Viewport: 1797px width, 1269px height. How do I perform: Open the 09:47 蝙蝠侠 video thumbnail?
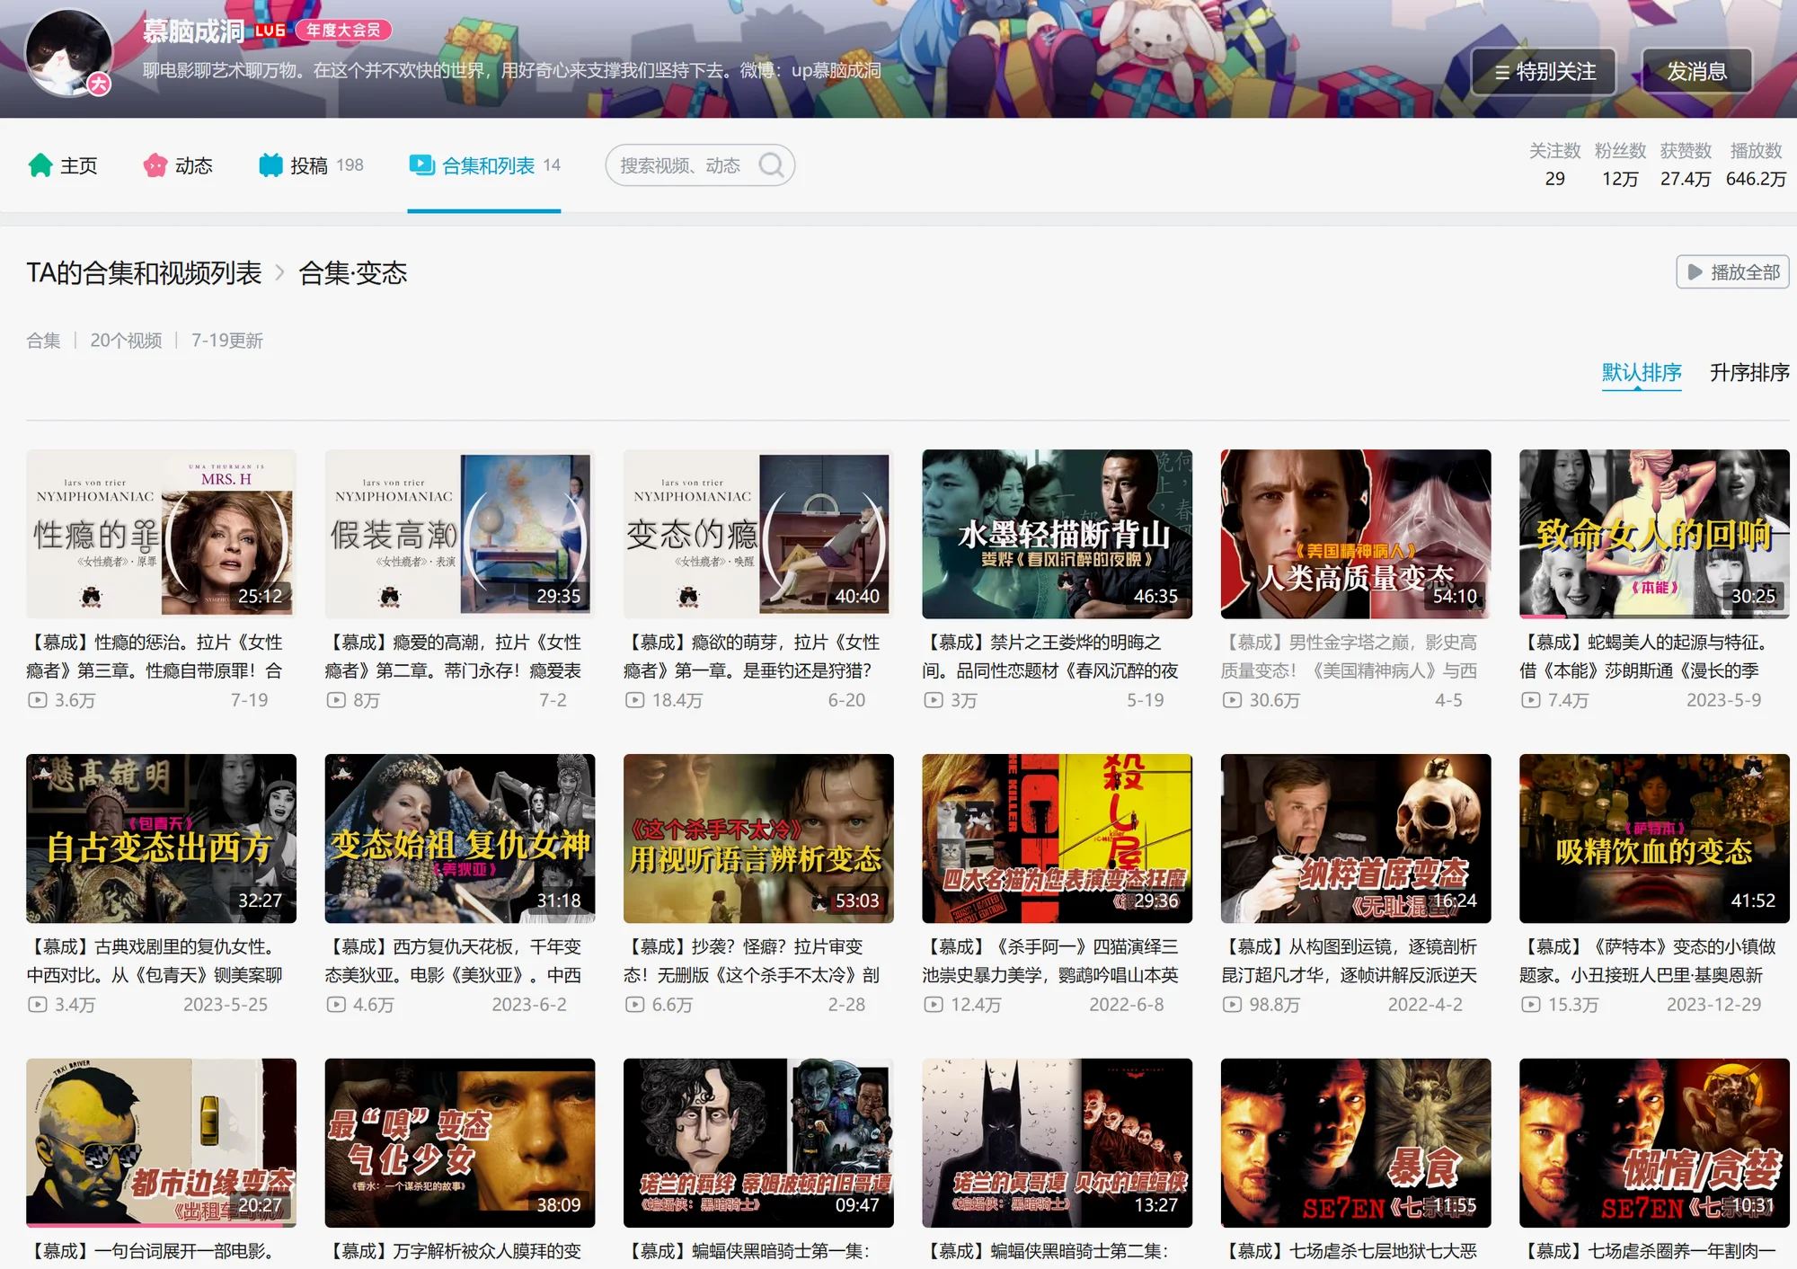click(758, 1143)
